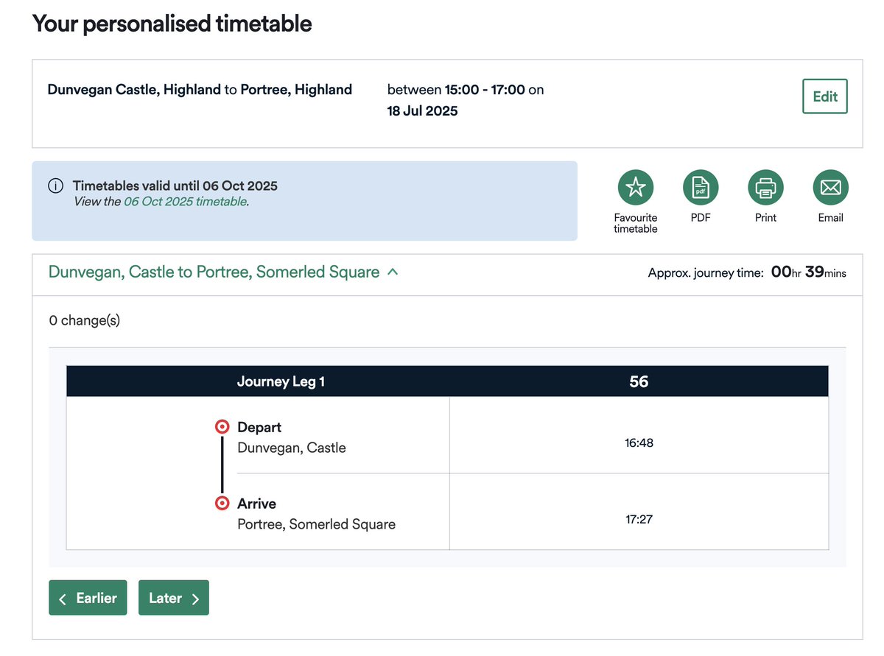Click the '18 Jul 2025' date
The image size is (884, 656).
(x=422, y=111)
